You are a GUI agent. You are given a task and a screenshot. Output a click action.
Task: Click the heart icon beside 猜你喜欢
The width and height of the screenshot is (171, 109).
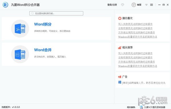coord(120,18)
